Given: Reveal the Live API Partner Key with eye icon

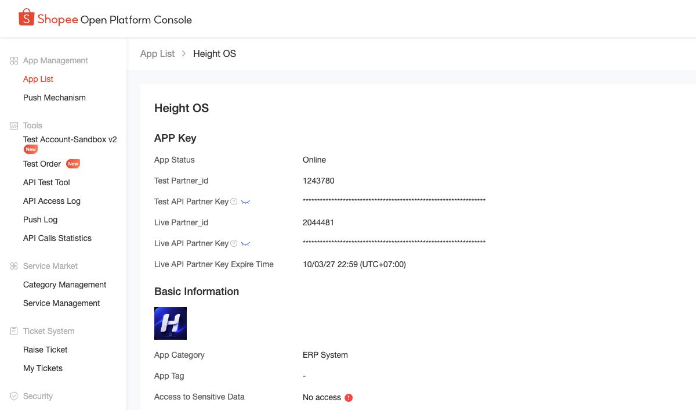Looking at the screenshot, I should 245,244.
